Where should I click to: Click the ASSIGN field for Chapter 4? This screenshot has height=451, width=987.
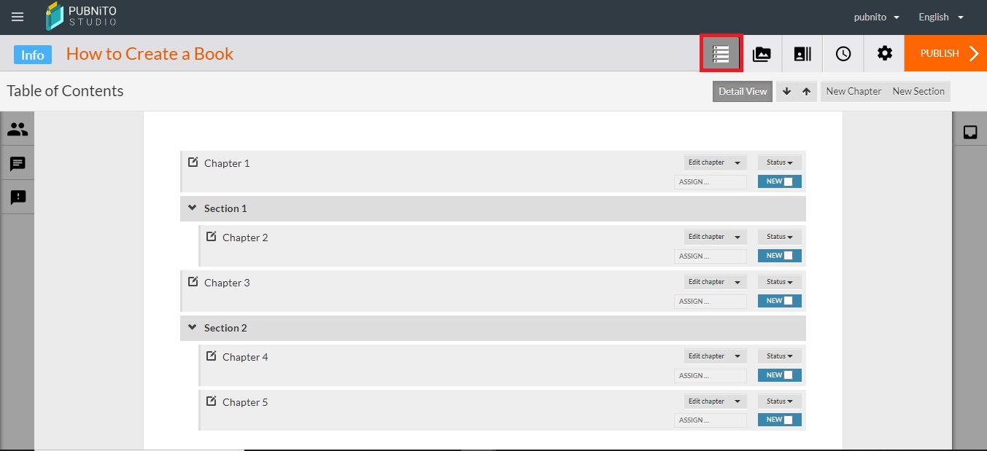click(x=711, y=375)
